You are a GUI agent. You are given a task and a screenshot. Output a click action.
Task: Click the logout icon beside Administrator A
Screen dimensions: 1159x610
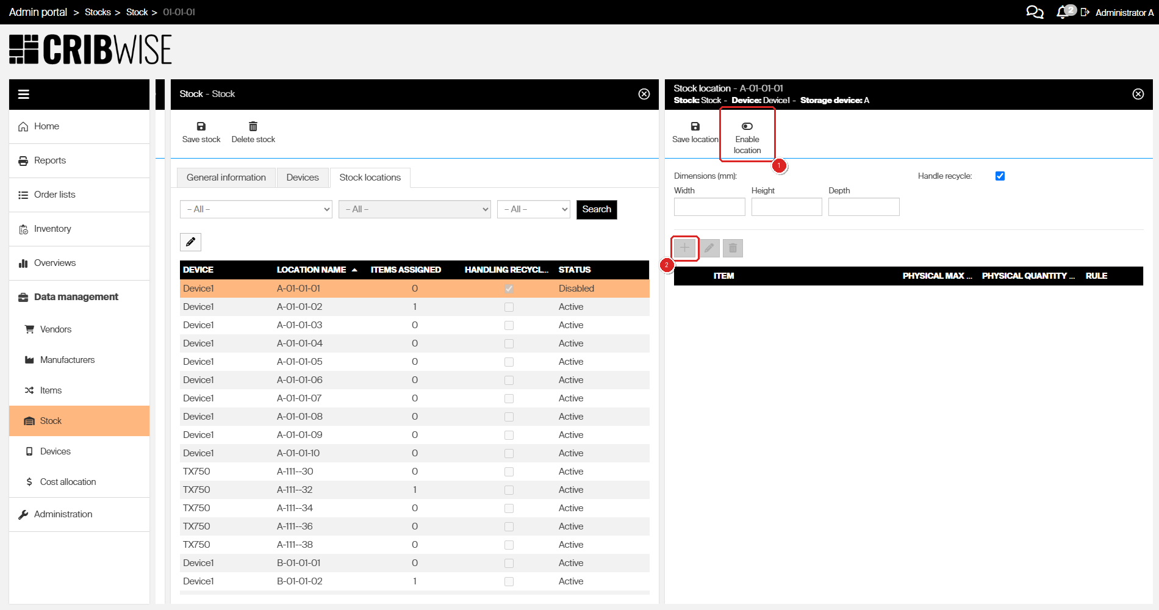[x=1085, y=12]
